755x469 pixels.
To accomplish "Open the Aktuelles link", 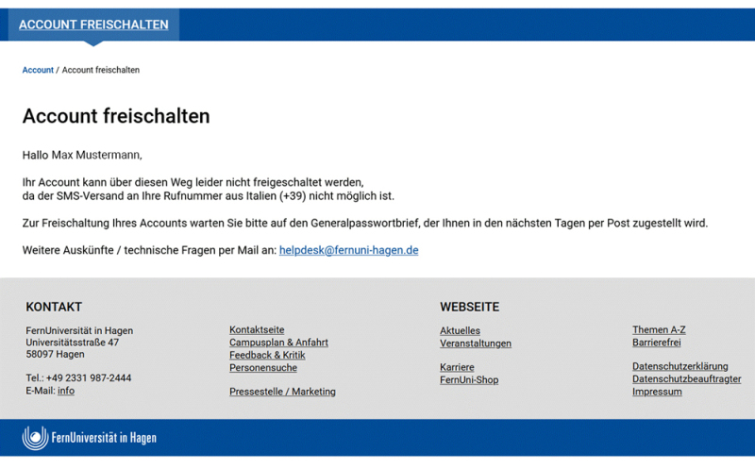I will [x=460, y=331].
